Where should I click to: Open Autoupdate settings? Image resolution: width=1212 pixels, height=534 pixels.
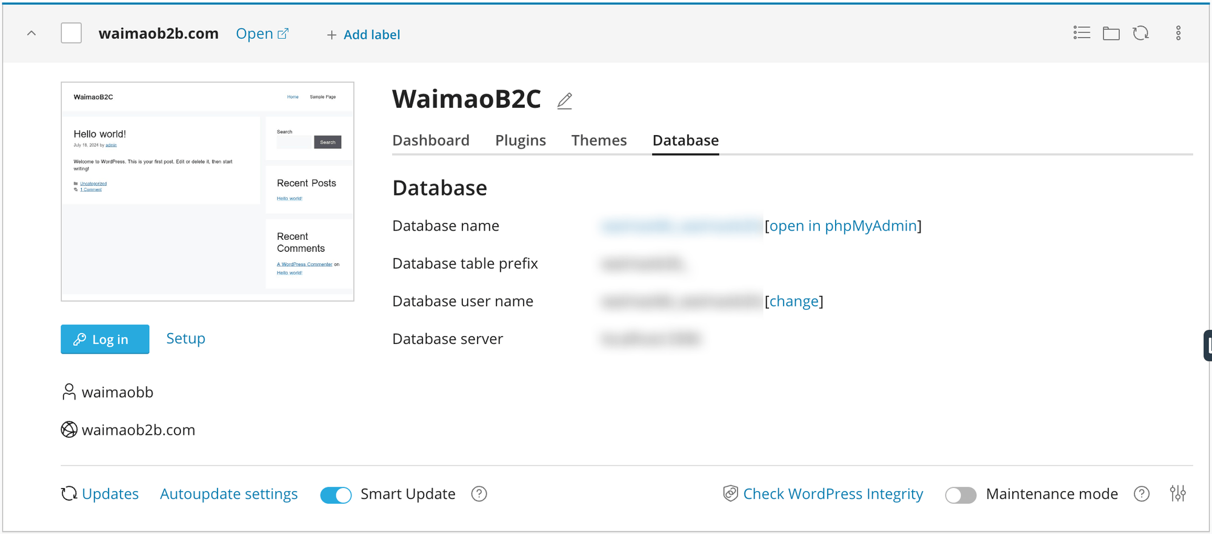229,494
